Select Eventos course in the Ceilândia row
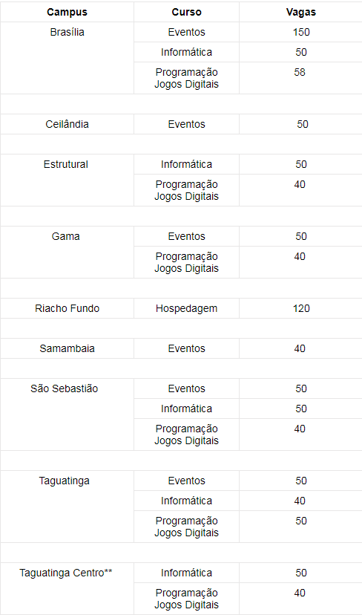The width and height of the screenshot is (362, 615). (186, 124)
